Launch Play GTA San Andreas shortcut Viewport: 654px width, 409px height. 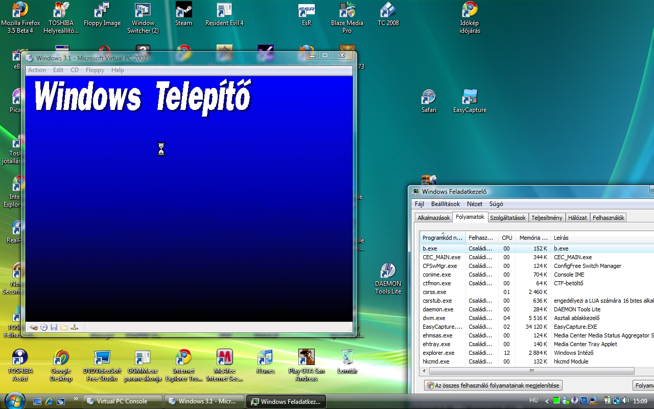coord(307,365)
